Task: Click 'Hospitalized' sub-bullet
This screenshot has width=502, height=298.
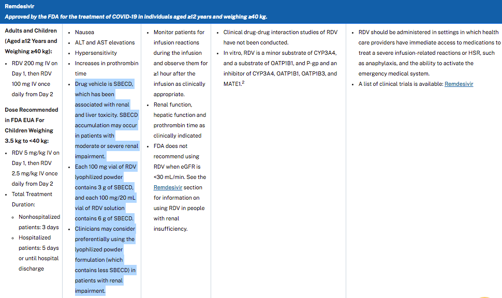Action: pos(35,237)
